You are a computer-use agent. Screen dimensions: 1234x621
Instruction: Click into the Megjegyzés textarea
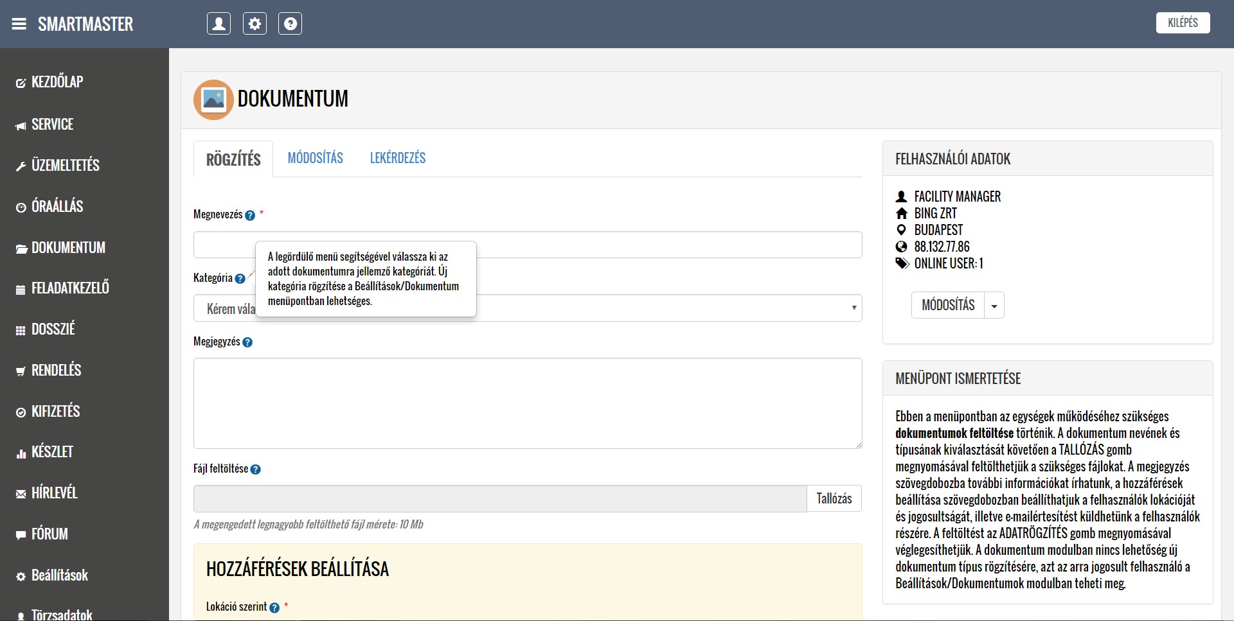(x=527, y=403)
